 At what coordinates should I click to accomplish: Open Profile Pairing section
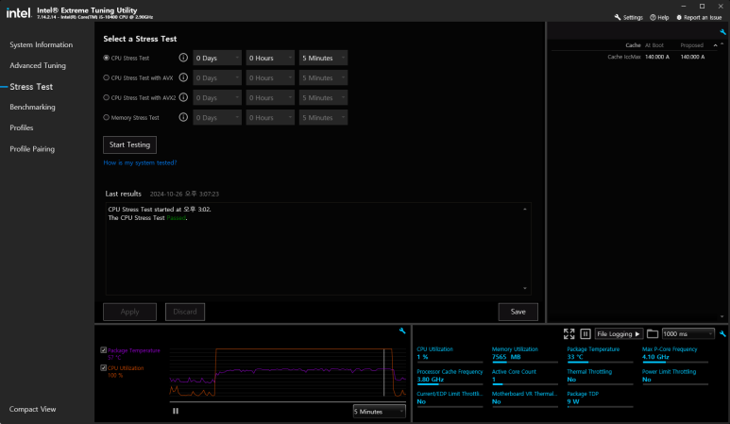click(32, 149)
